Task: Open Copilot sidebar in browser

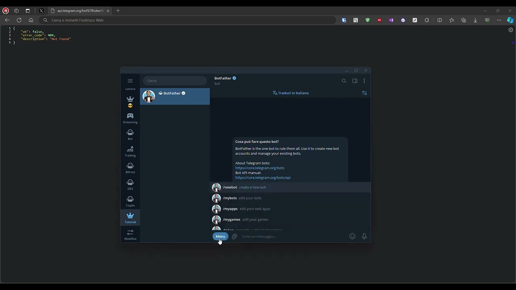Action: (x=510, y=20)
